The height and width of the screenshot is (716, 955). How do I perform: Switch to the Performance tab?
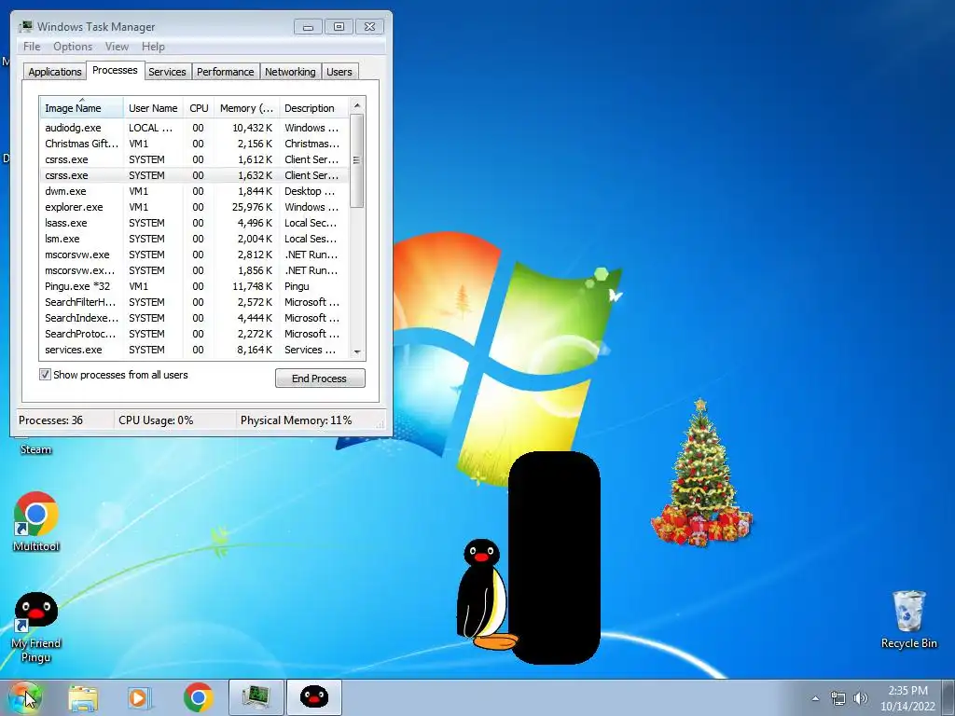pyautogui.click(x=225, y=72)
